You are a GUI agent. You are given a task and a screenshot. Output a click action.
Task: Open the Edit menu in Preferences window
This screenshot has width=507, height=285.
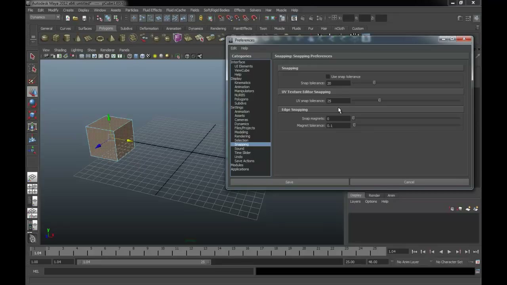click(234, 48)
